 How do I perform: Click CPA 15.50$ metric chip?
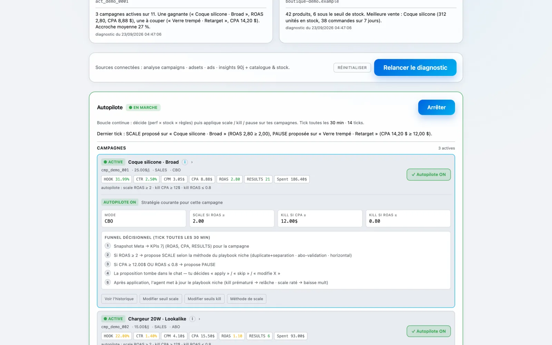tap(203, 336)
